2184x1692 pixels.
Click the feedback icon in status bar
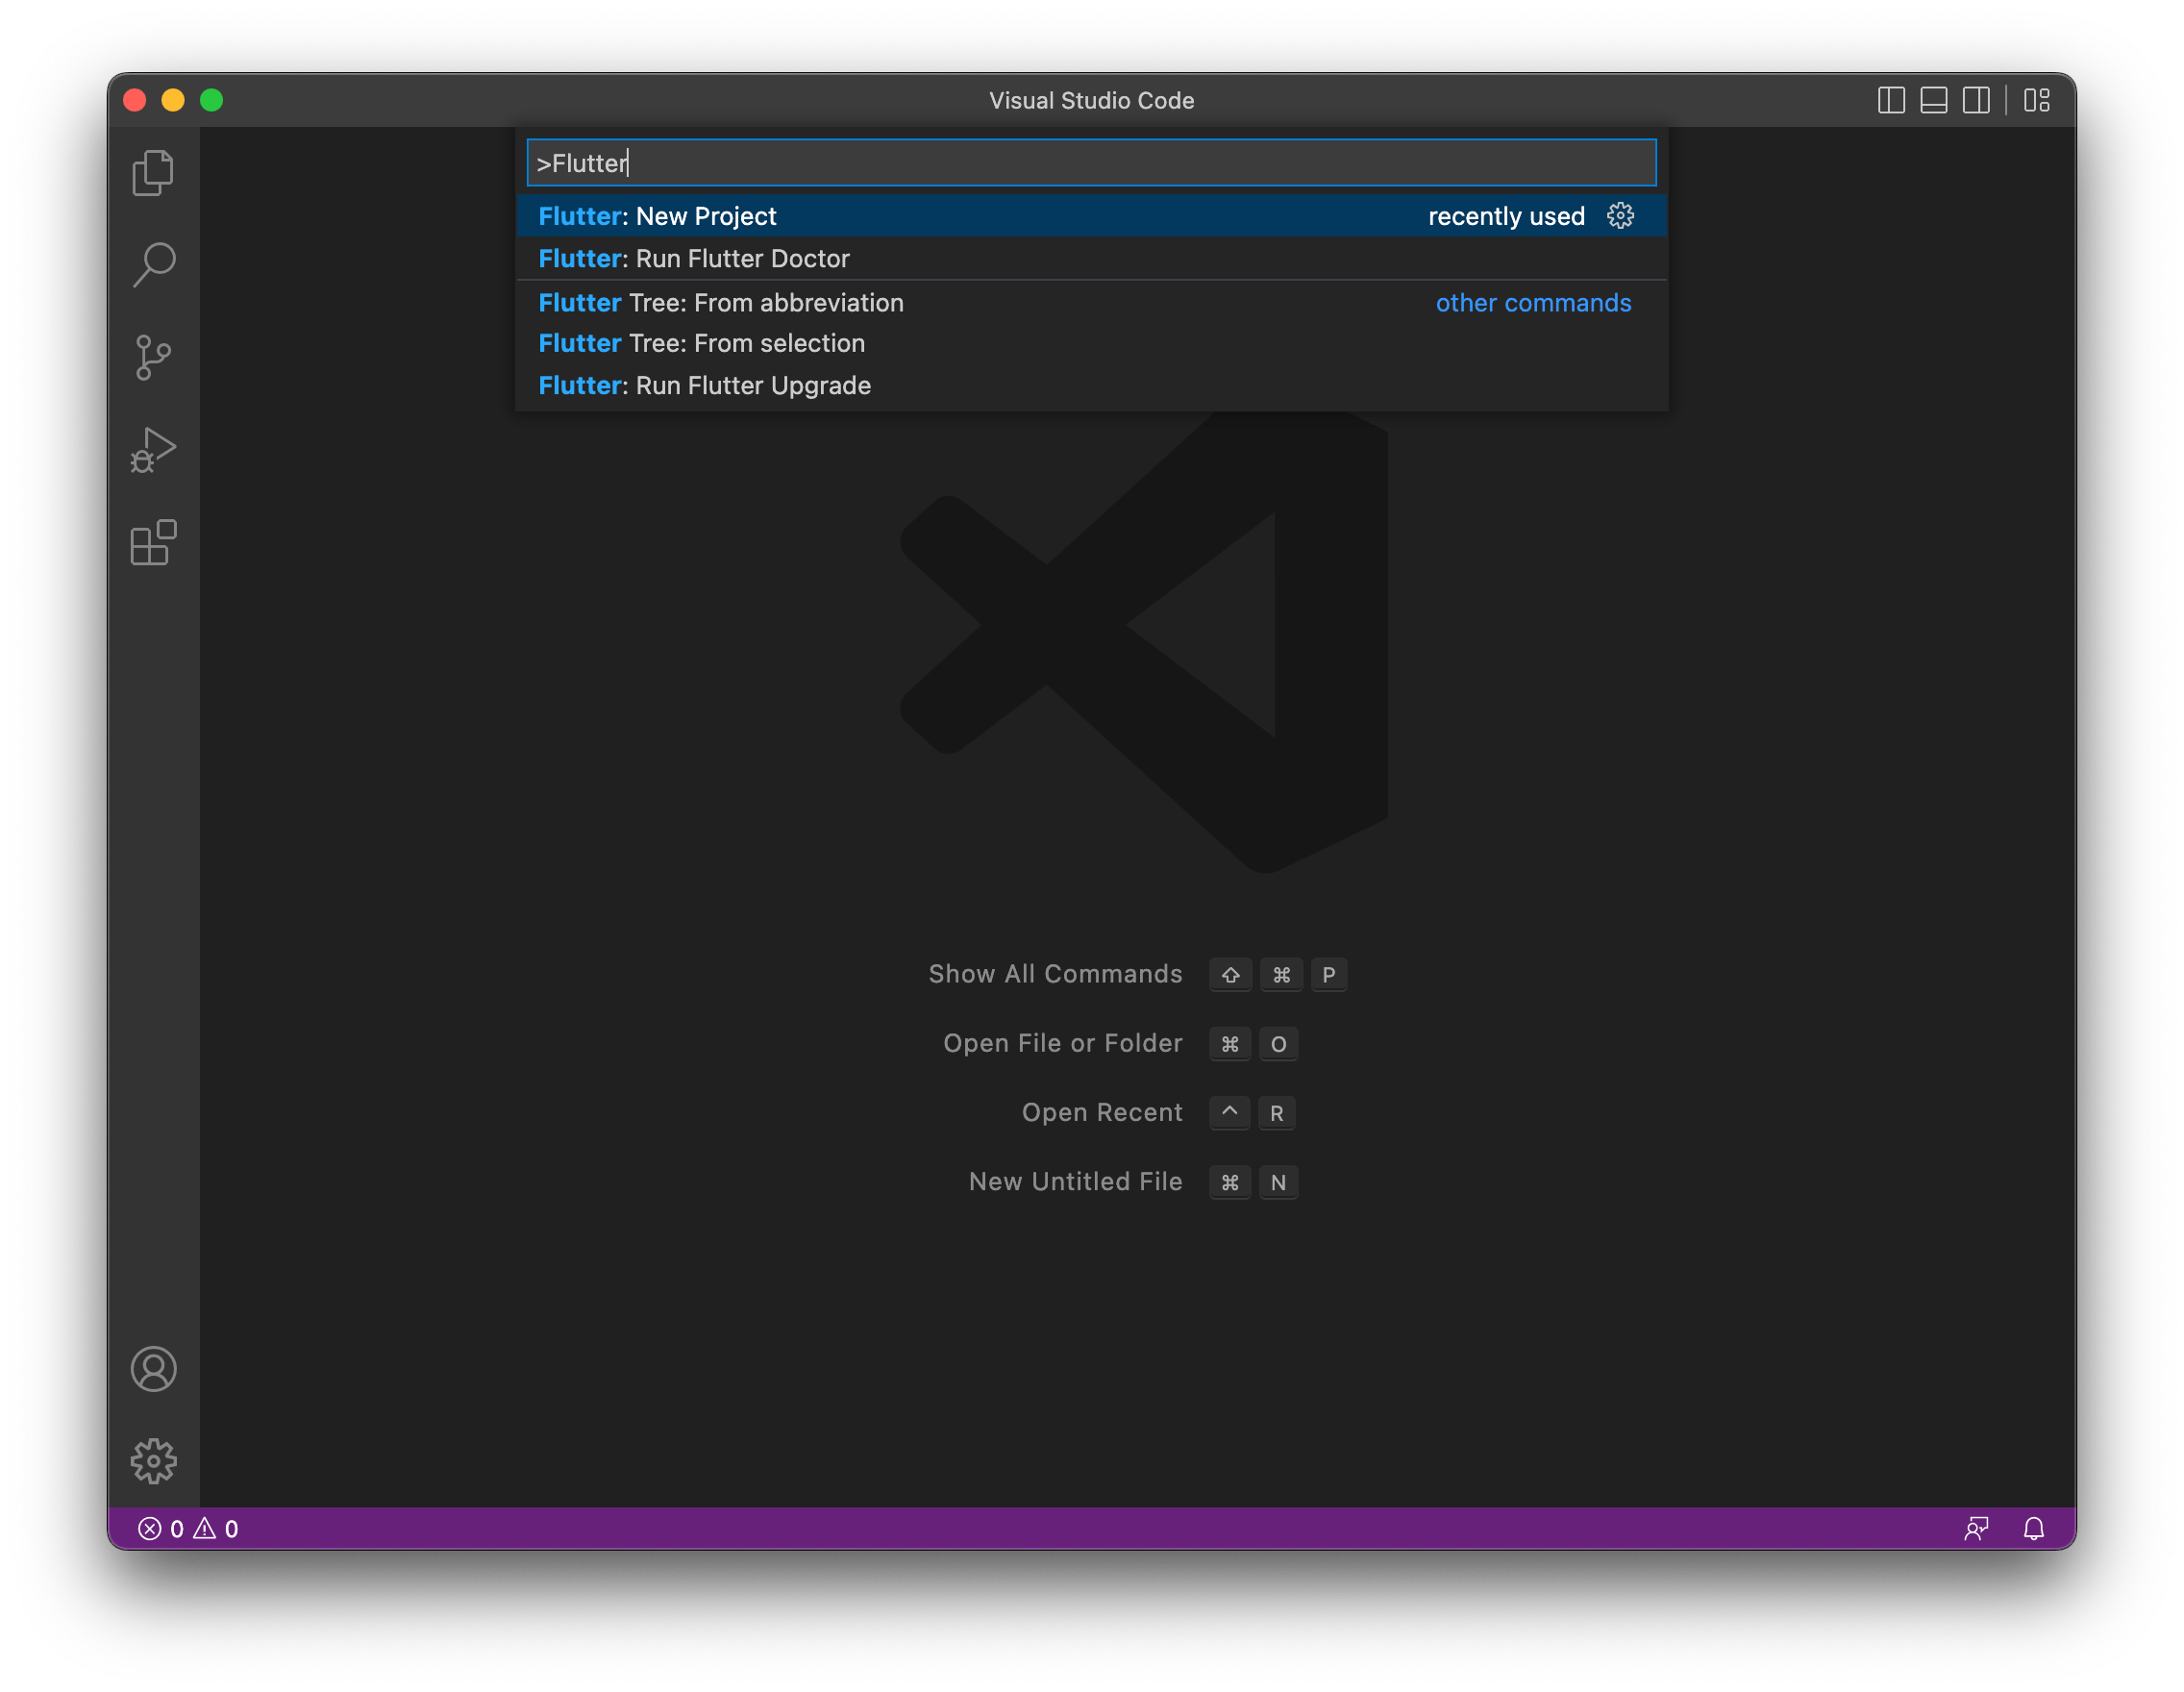click(x=1976, y=1528)
